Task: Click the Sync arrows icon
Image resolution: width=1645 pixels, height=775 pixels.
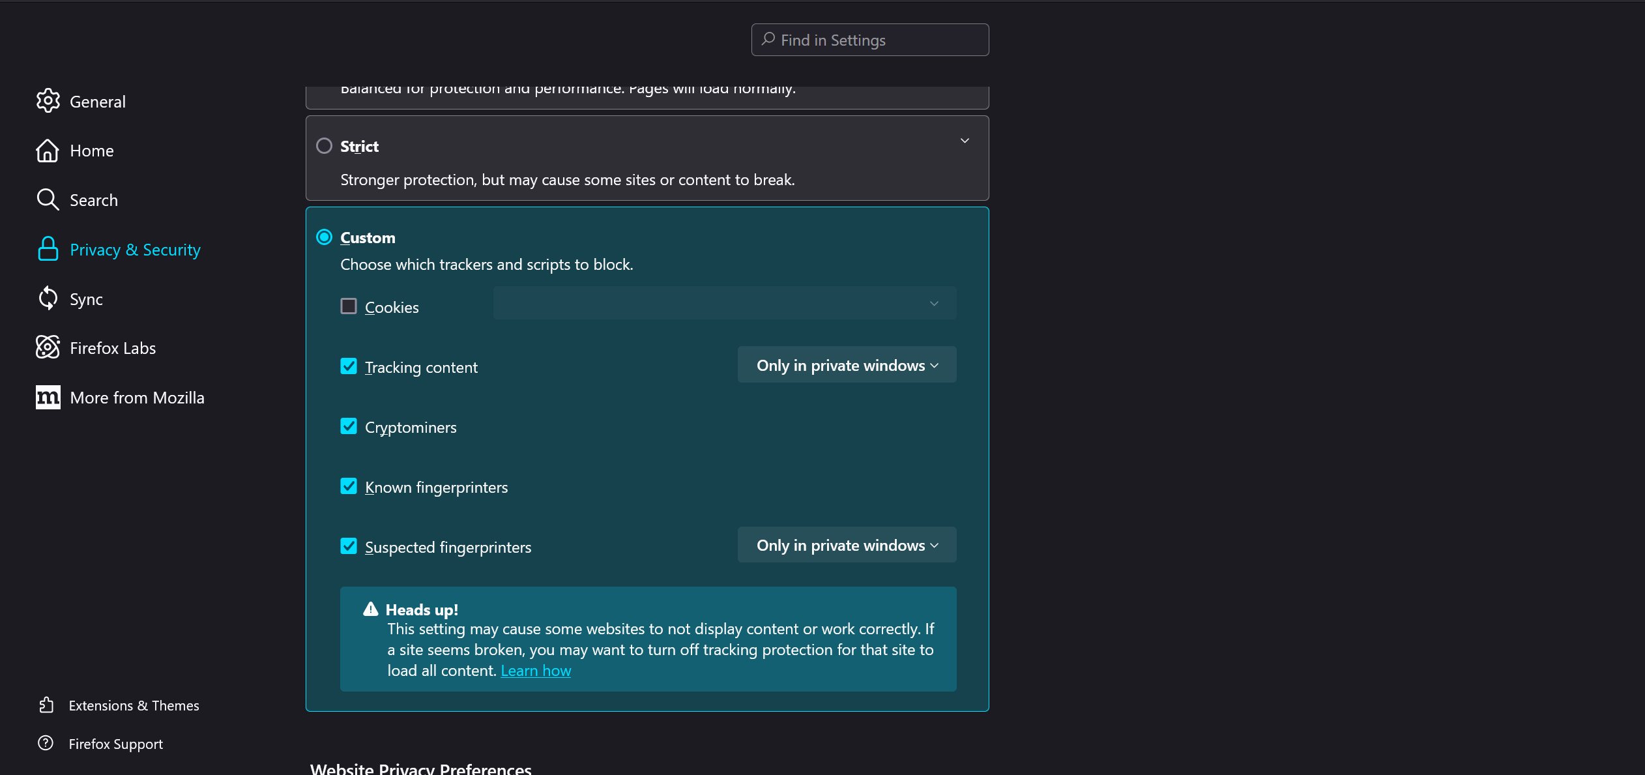Action: [x=48, y=299]
